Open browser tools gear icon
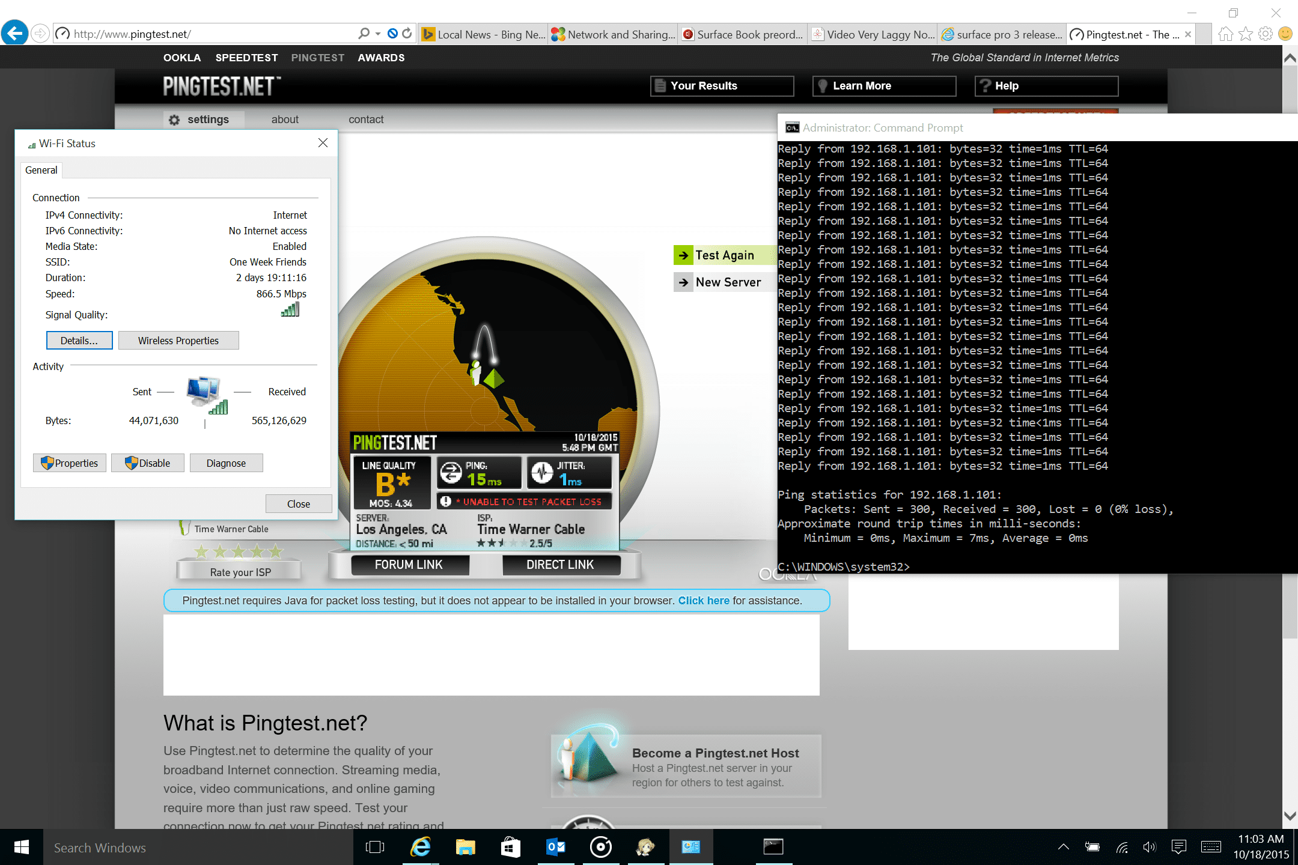Image resolution: width=1298 pixels, height=865 pixels. pyautogui.click(x=1266, y=34)
